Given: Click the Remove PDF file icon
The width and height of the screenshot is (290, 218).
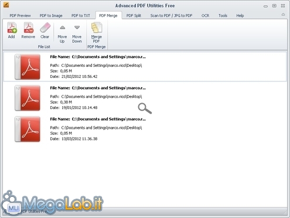Looking at the screenshot, I should 29,28.
